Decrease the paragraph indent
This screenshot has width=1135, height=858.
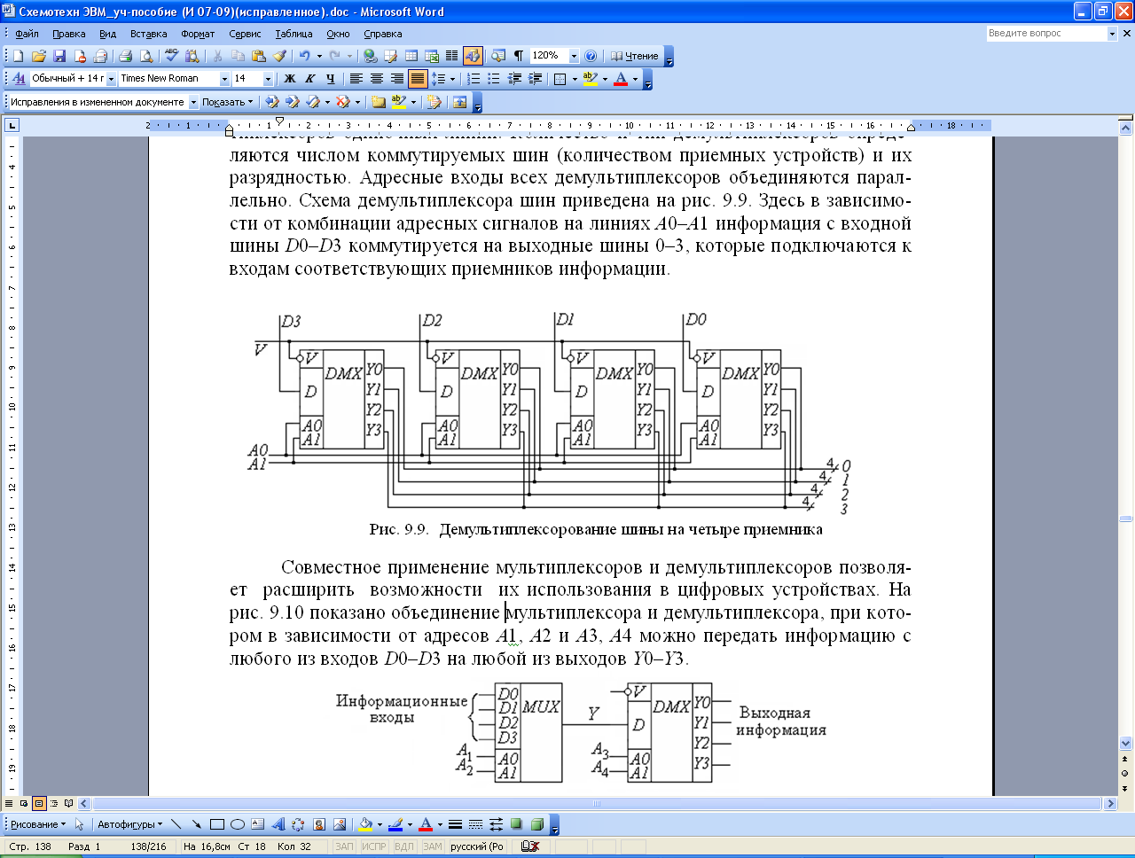click(514, 79)
